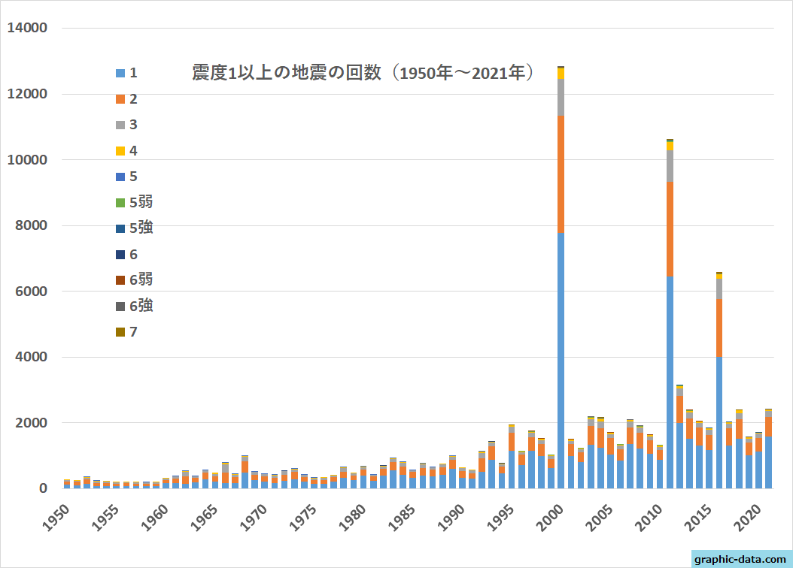Image resolution: width=793 pixels, height=568 pixels.
Task: Click the 5強 legend entry
Action: click(135, 228)
